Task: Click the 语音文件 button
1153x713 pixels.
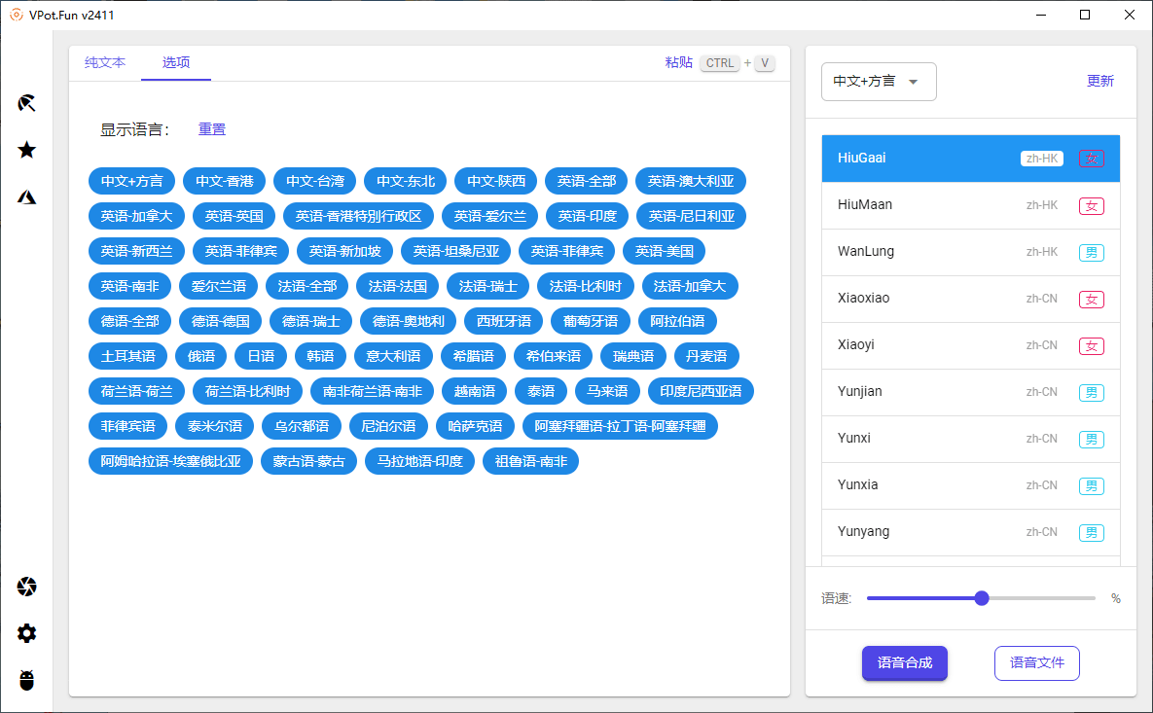Action: 1036,662
